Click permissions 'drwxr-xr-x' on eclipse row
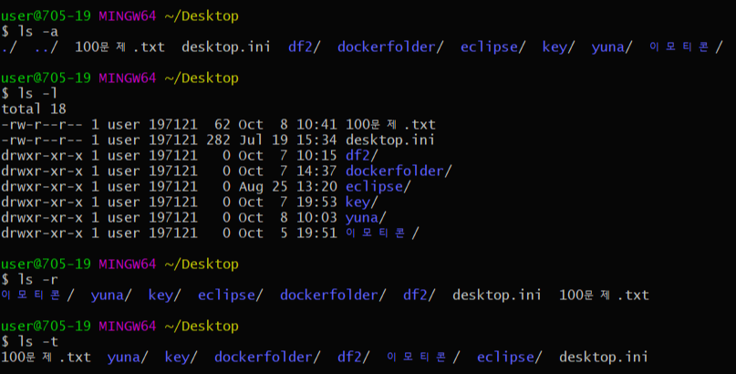 [x=42, y=186]
